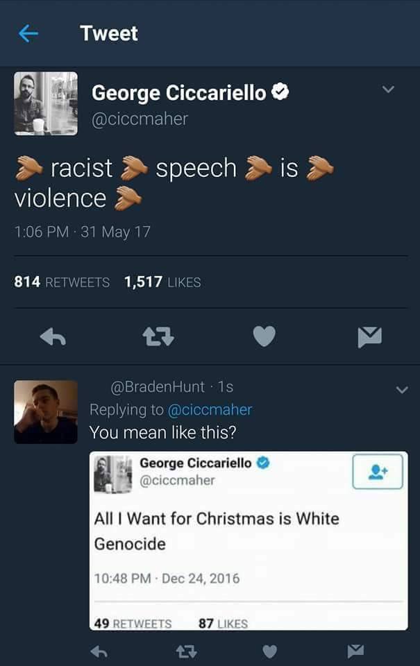The width and height of the screenshot is (420, 666).
Task: Open George Ciccariello's profile picture
Action: (x=46, y=103)
